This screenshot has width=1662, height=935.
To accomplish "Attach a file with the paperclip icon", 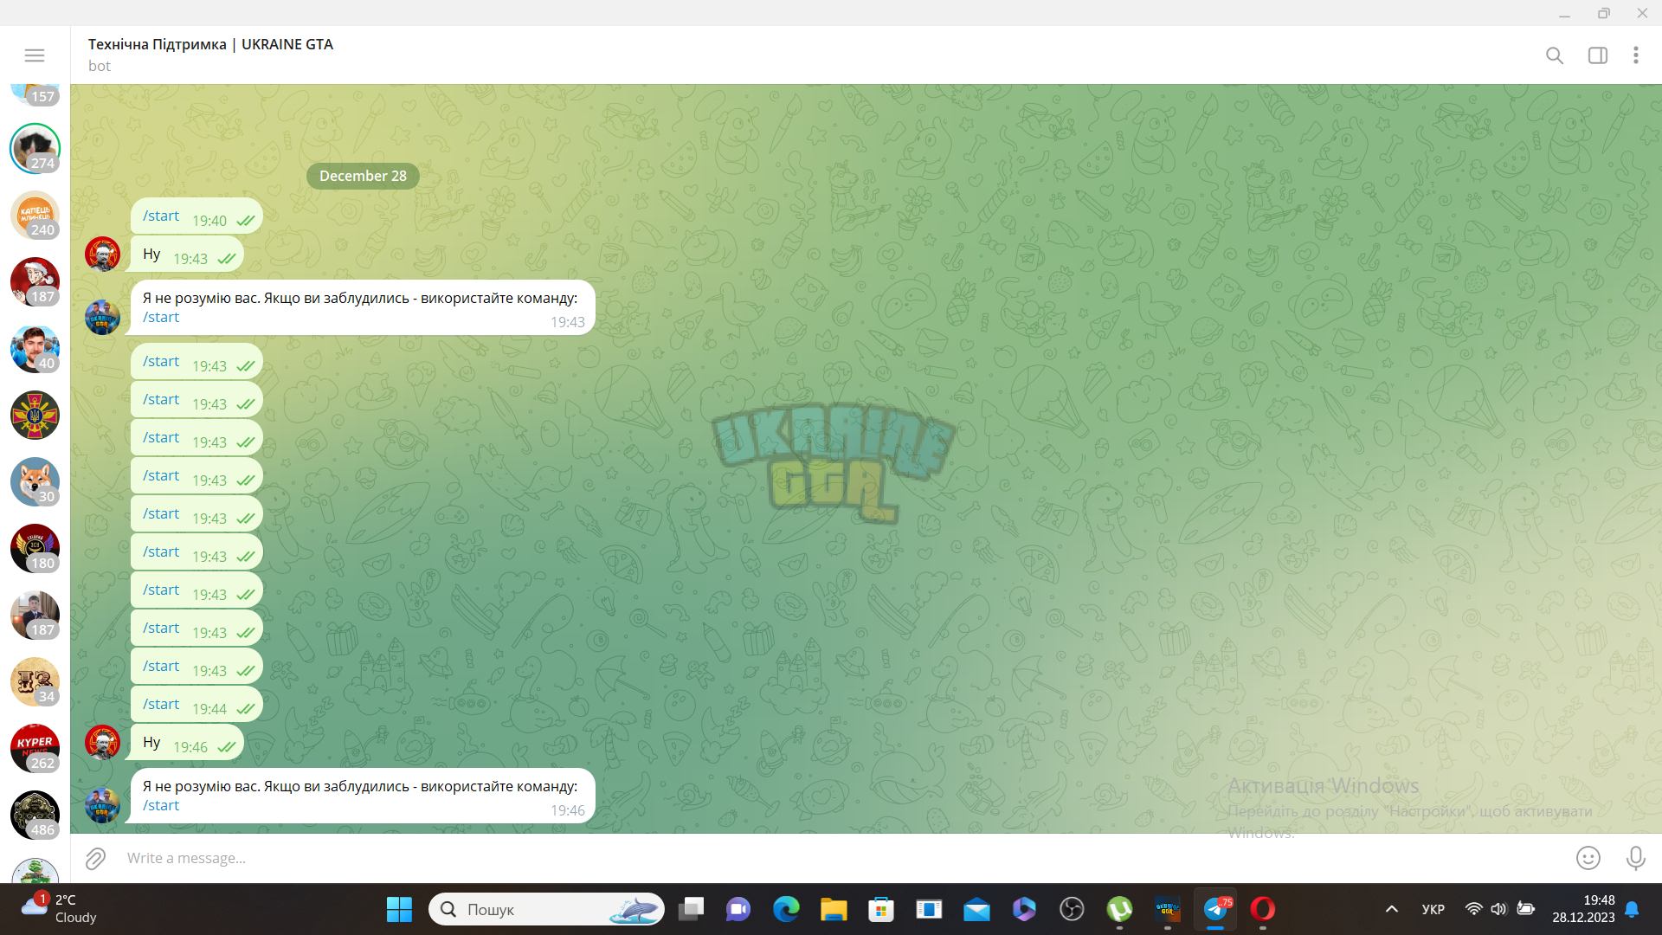I will [95, 858].
